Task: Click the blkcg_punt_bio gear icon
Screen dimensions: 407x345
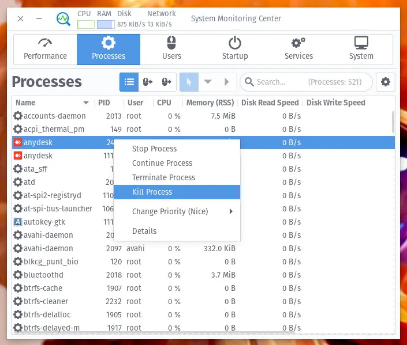Action: [18, 261]
